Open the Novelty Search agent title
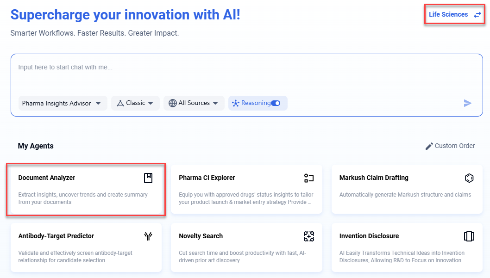The height and width of the screenshot is (278, 490). click(x=201, y=236)
